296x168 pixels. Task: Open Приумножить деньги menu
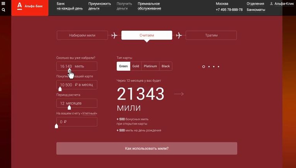(100, 6)
